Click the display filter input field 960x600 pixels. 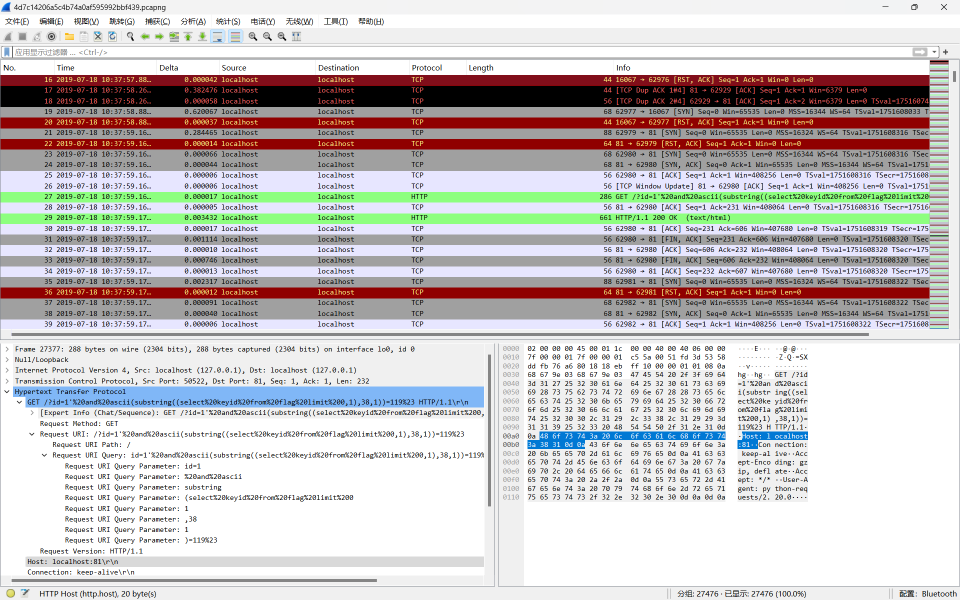click(450, 52)
